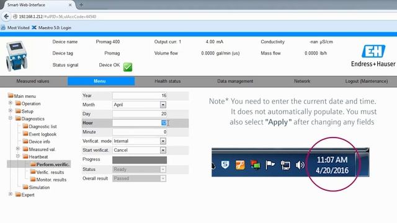Open the Health status tab

click(x=167, y=81)
